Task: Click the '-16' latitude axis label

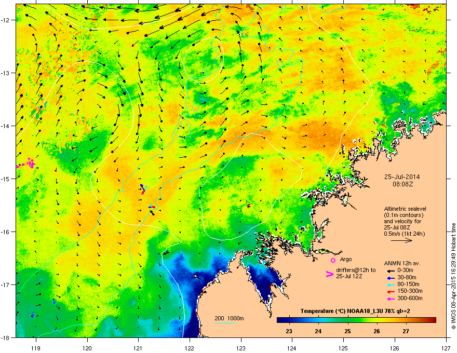Action: (6, 232)
